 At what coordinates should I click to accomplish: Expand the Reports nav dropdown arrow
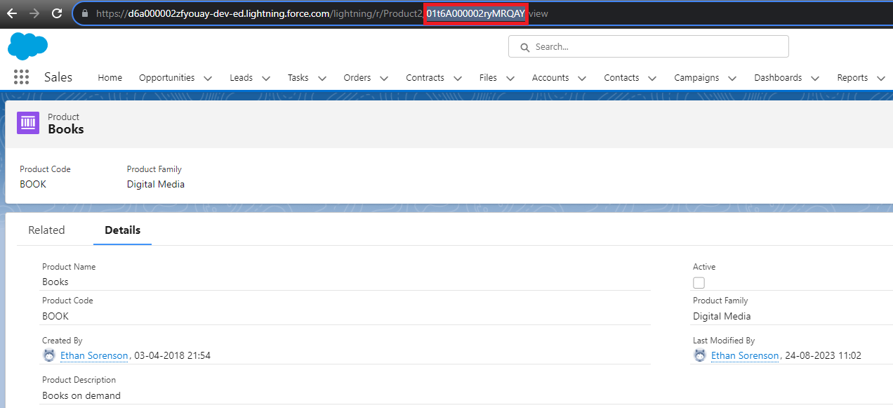881,78
